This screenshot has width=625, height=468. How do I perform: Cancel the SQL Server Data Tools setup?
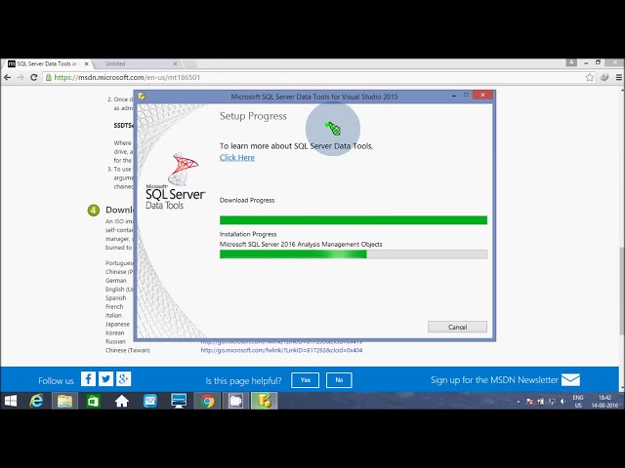(x=457, y=327)
